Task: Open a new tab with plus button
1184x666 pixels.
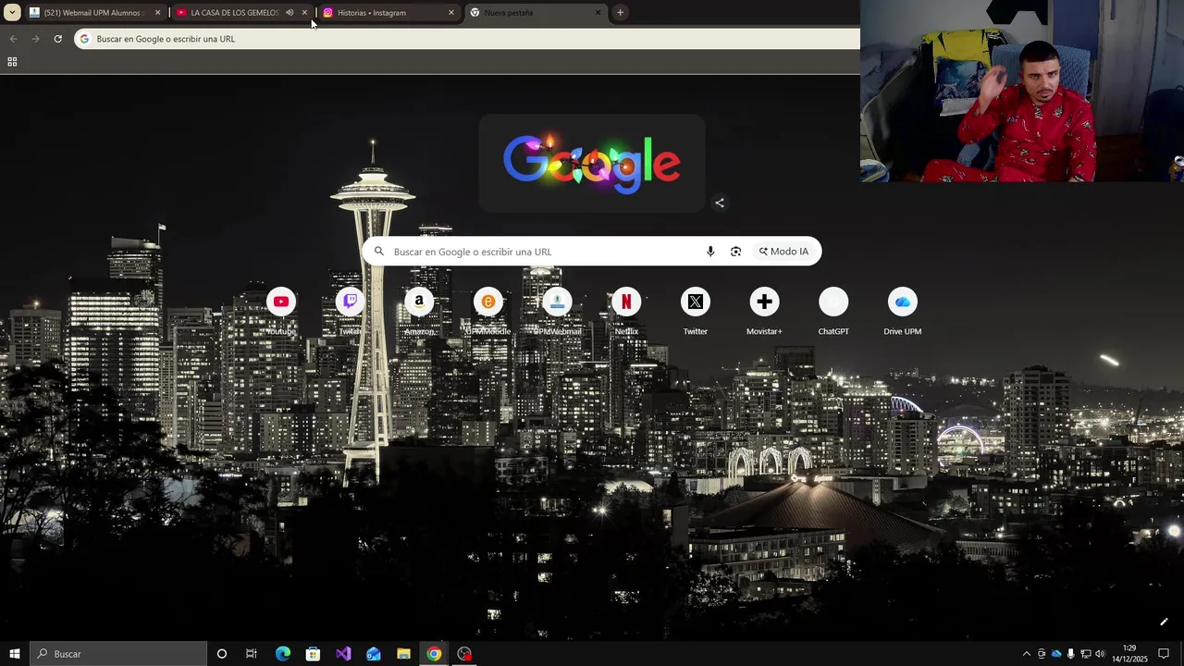Action: click(x=620, y=13)
